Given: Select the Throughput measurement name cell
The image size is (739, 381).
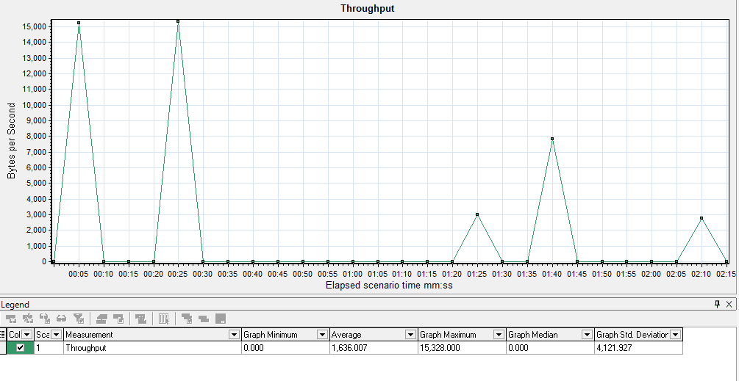Looking at the screenshot, I should tap(147, 348).
